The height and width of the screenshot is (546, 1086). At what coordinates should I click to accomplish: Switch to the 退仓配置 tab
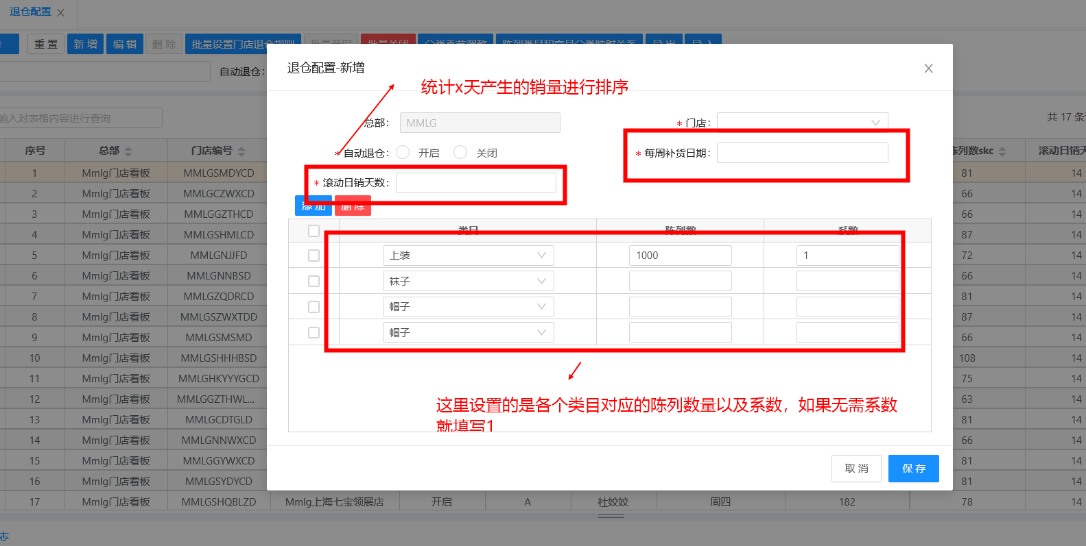[30, 12]
